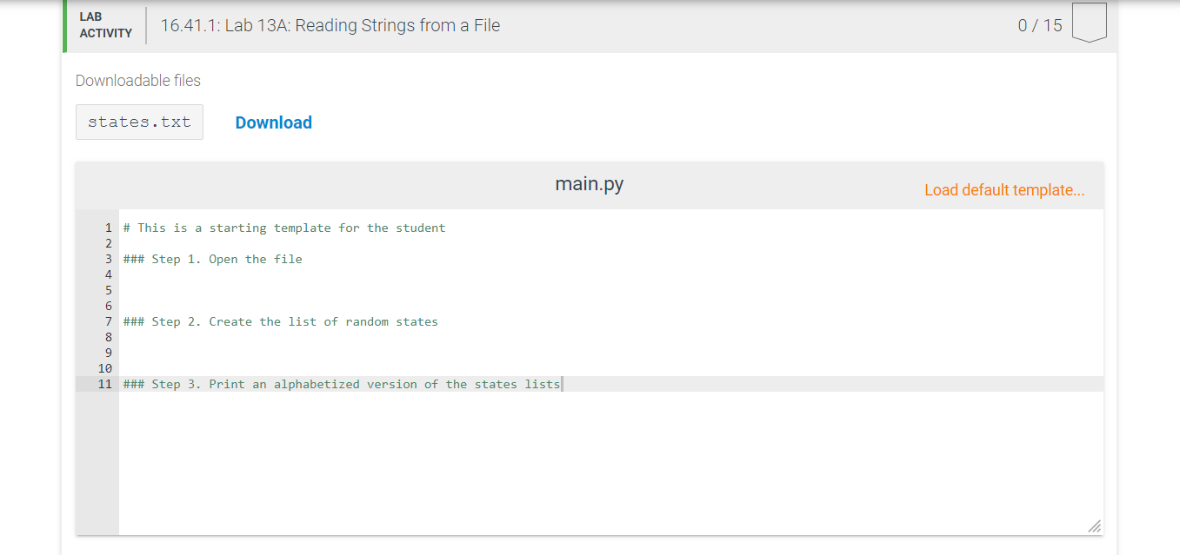The height and width of the screenshot is (555, 1180).
Task: Click the LAB ACTIVITY label
Action: (x=106, y=25)
